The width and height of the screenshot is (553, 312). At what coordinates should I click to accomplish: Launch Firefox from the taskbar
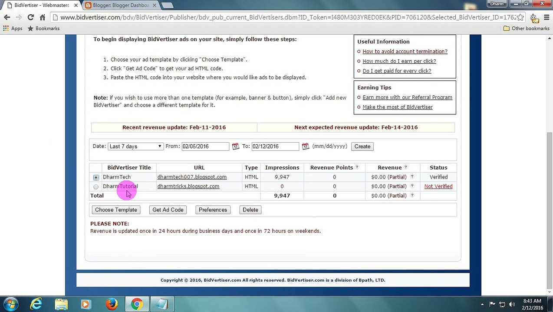click(x=112, y=304)
